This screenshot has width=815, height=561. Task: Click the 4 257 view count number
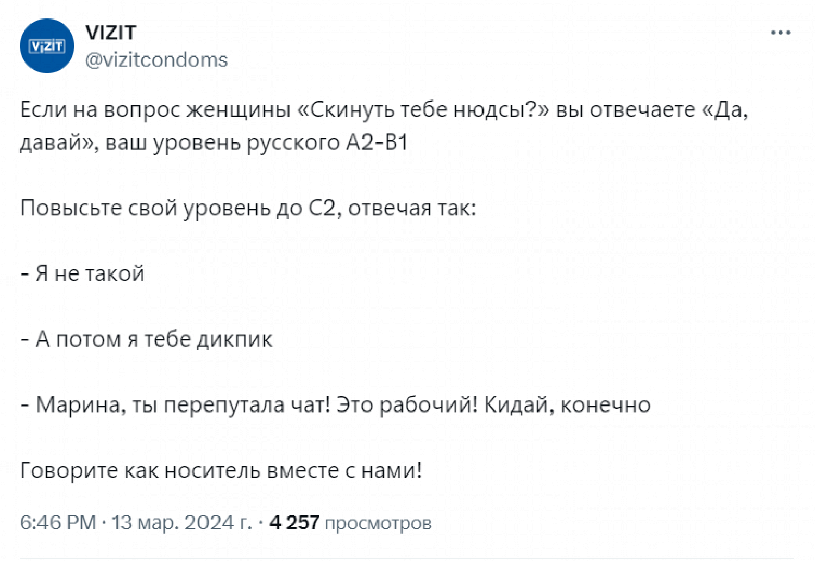(294, 522)
